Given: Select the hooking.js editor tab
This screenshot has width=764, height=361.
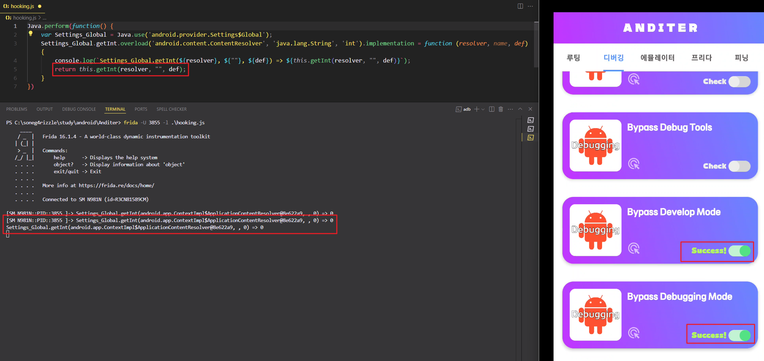Looking at the screenshot, I should (x=22, y=6).
